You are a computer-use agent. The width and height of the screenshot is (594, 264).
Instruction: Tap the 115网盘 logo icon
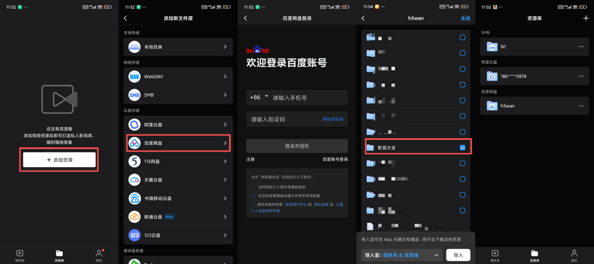[x=135, y=161]
